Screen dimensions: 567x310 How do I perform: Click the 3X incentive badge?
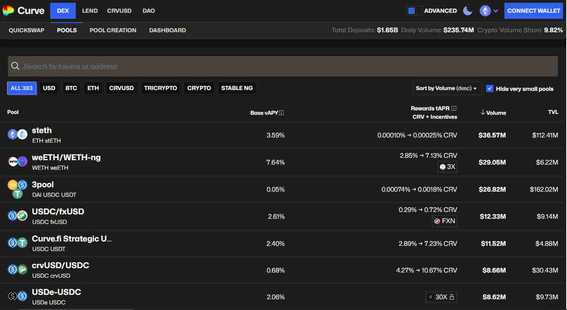click(x=447, y=167)
